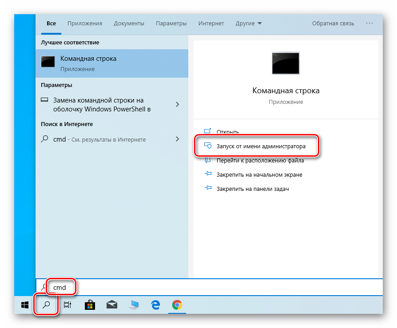Open the three-dots more options menu

tap(369, 23)
